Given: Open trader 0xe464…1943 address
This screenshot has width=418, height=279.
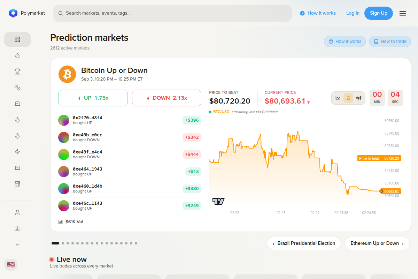Looking at the screenshot, I should (87, 169).
